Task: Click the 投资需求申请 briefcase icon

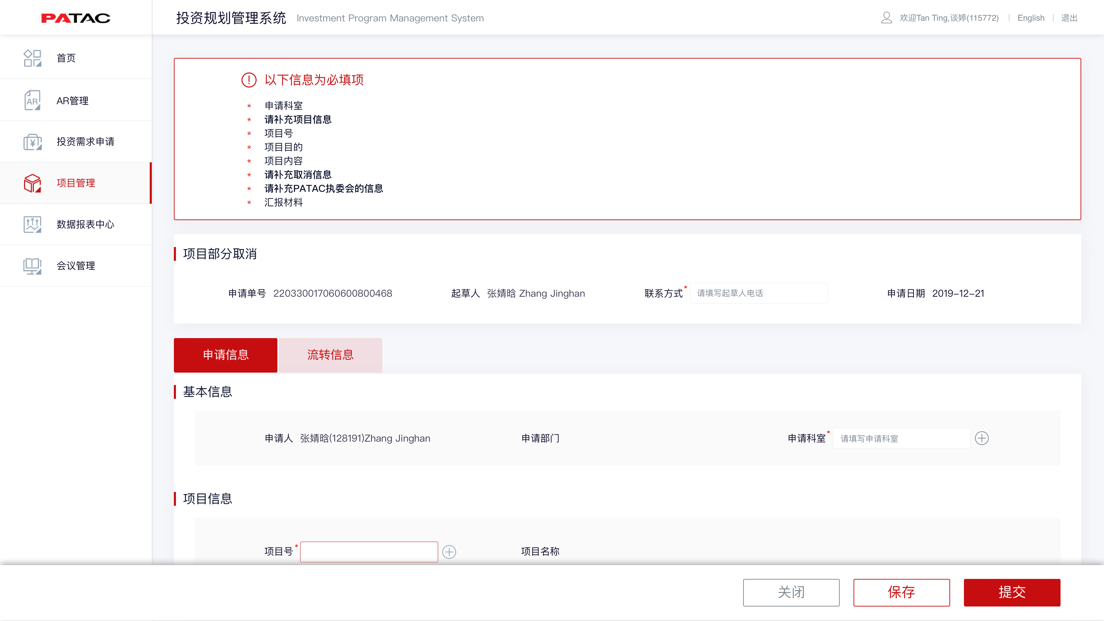Action: point(32,141)
